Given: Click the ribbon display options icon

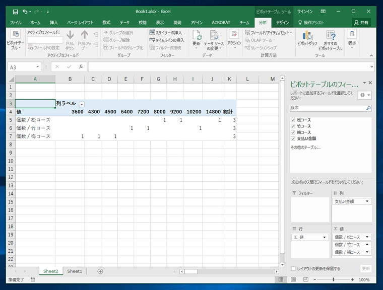Looking at the screenshot, I should coord(323,12).
